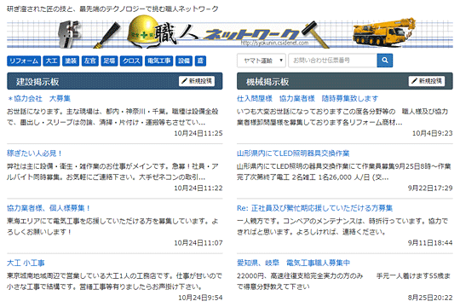460x307 pixels.
Task: Click 新規投稿 on the 機械掲示板 header
Action: [427, 81]
